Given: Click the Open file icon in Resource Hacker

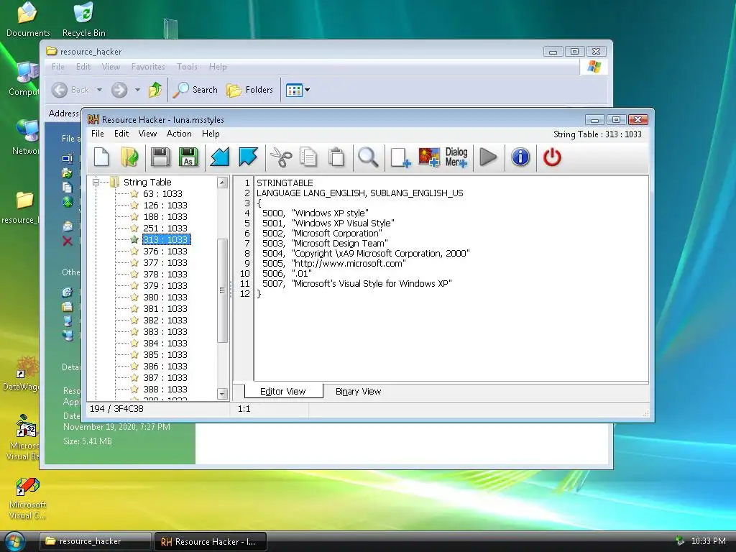Looking at the screenshot, I should (x=129, y=157).
